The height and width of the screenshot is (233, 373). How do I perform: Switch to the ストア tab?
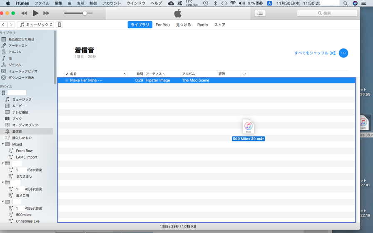pyautogui.click(x=219, y=25)
